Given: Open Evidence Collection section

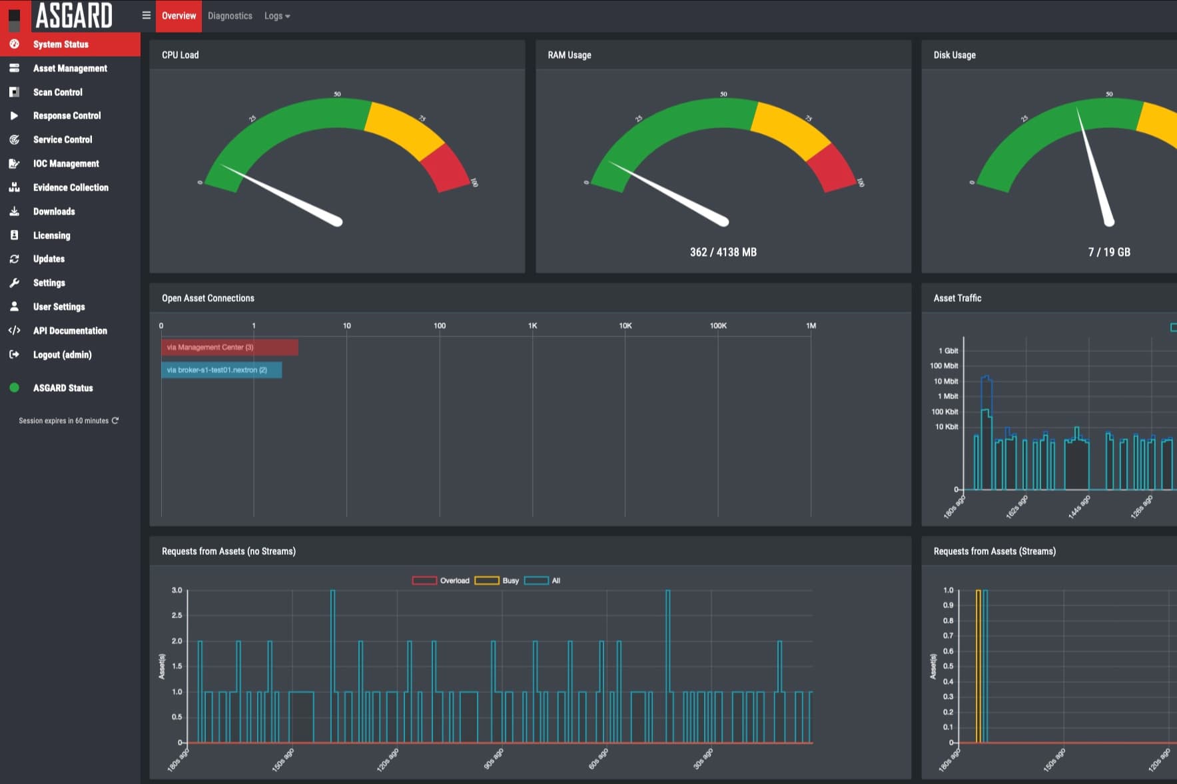Looking at the screenshot, I should pyautogui.click(x=70, y=187).
